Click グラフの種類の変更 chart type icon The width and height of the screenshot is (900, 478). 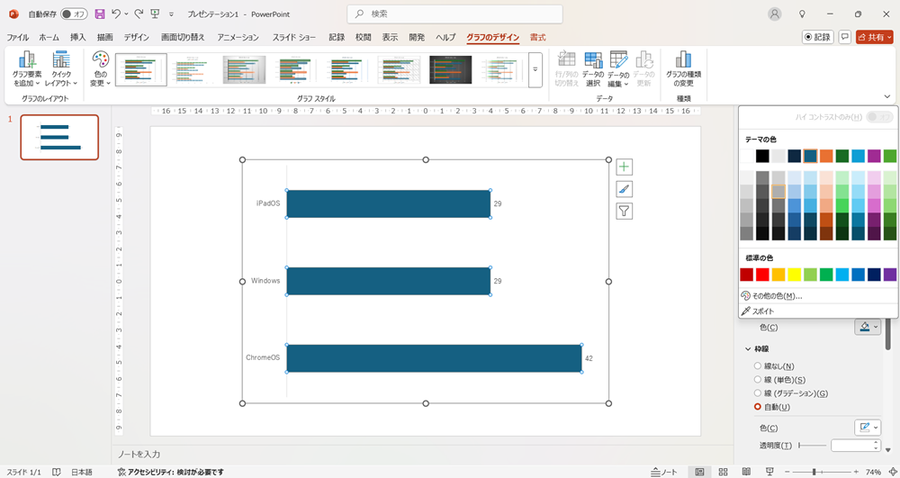[x=683, y=68]
